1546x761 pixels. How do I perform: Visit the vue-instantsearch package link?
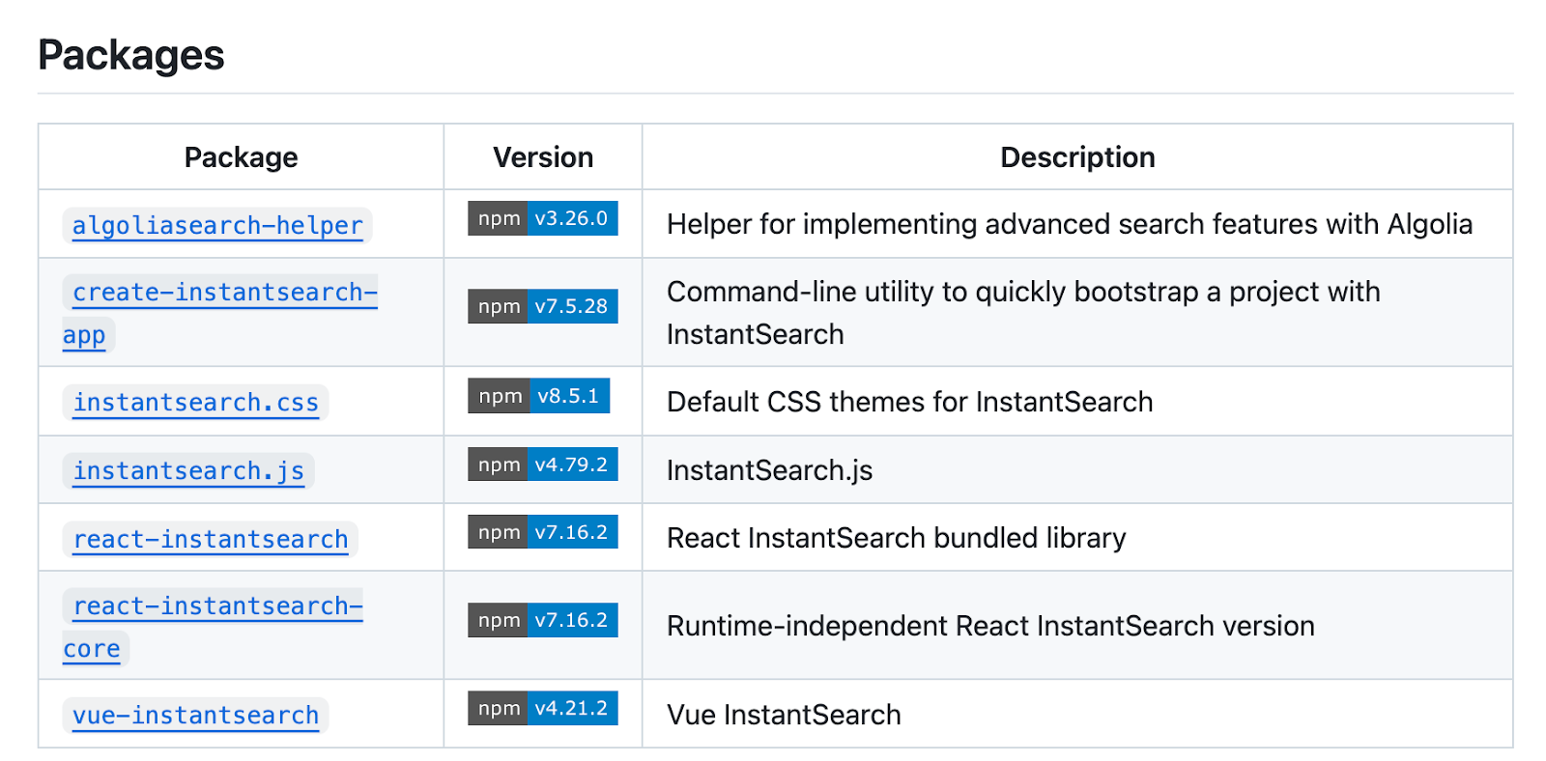[195, 716]
